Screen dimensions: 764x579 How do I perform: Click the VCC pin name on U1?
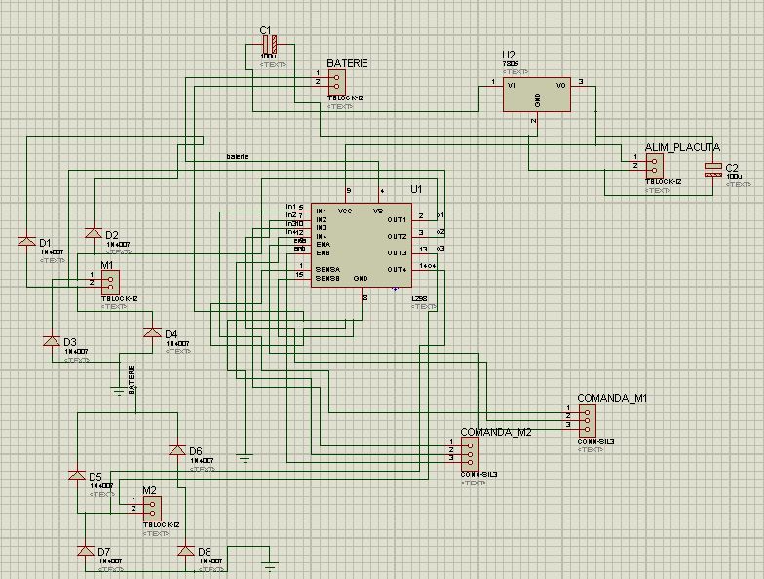(345, 211)
